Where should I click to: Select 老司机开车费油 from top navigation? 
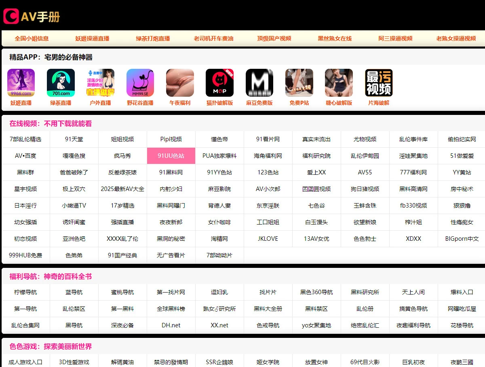coord(213,38)
